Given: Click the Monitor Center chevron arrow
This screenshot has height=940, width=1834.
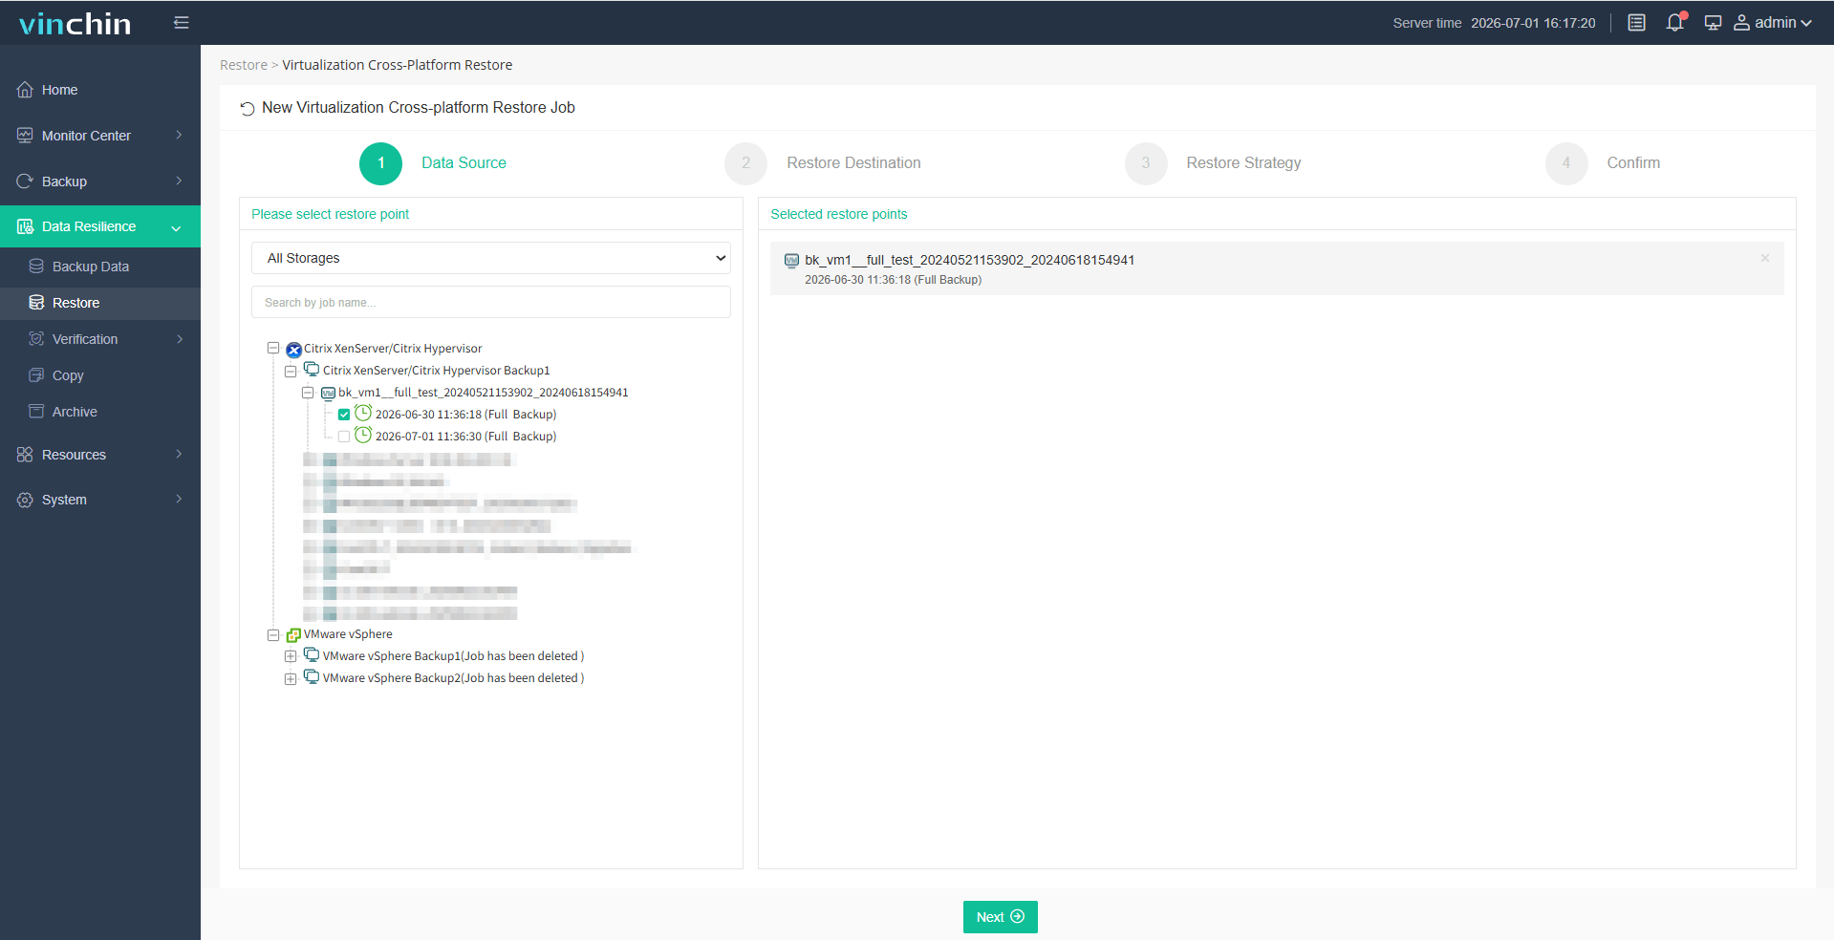Looking at the screenshot, I should 179,136.
